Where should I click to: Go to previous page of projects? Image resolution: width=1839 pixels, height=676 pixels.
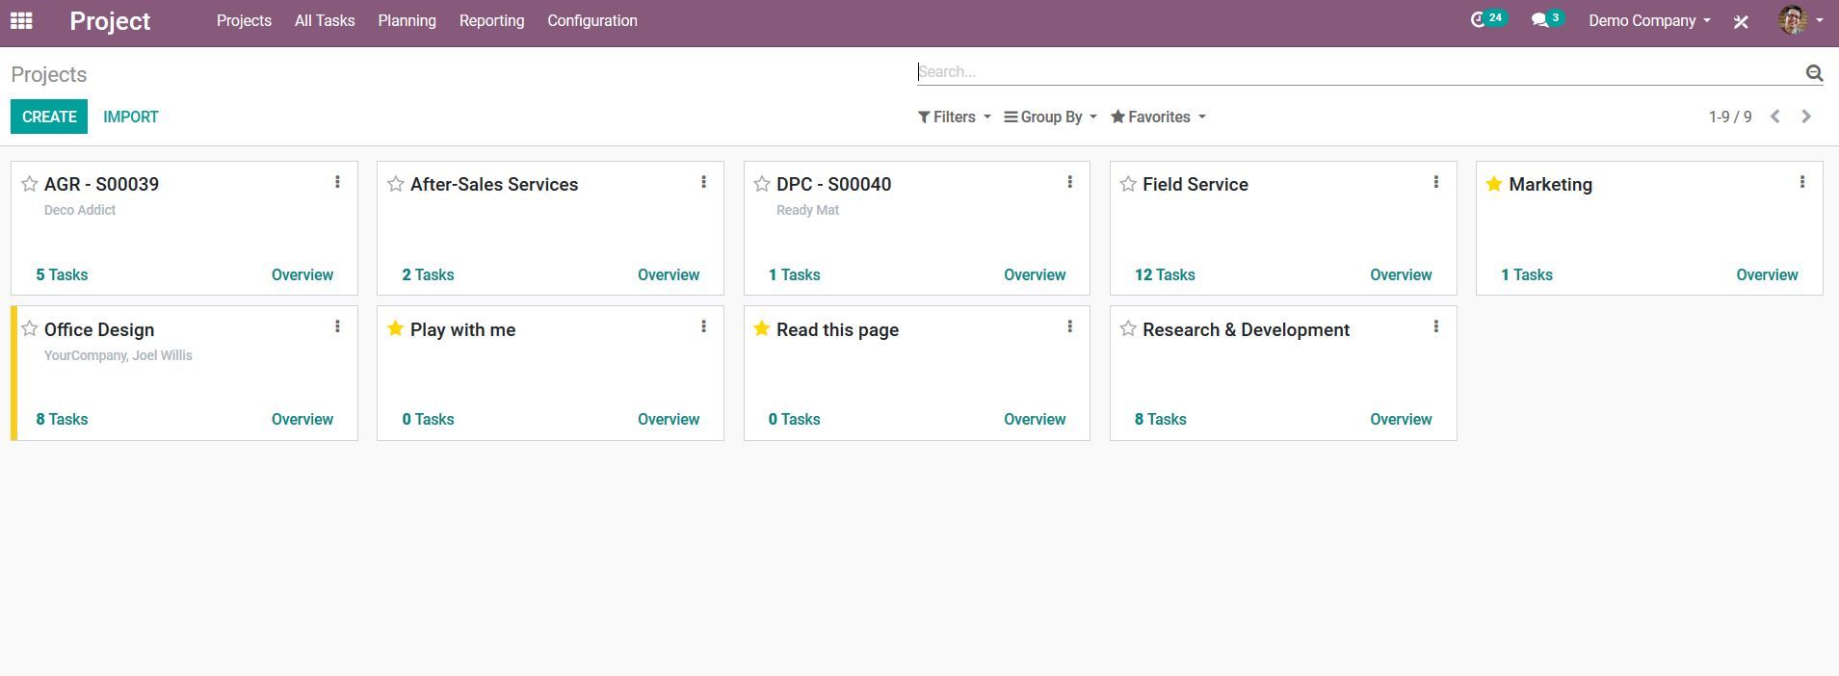[1774, 117]
